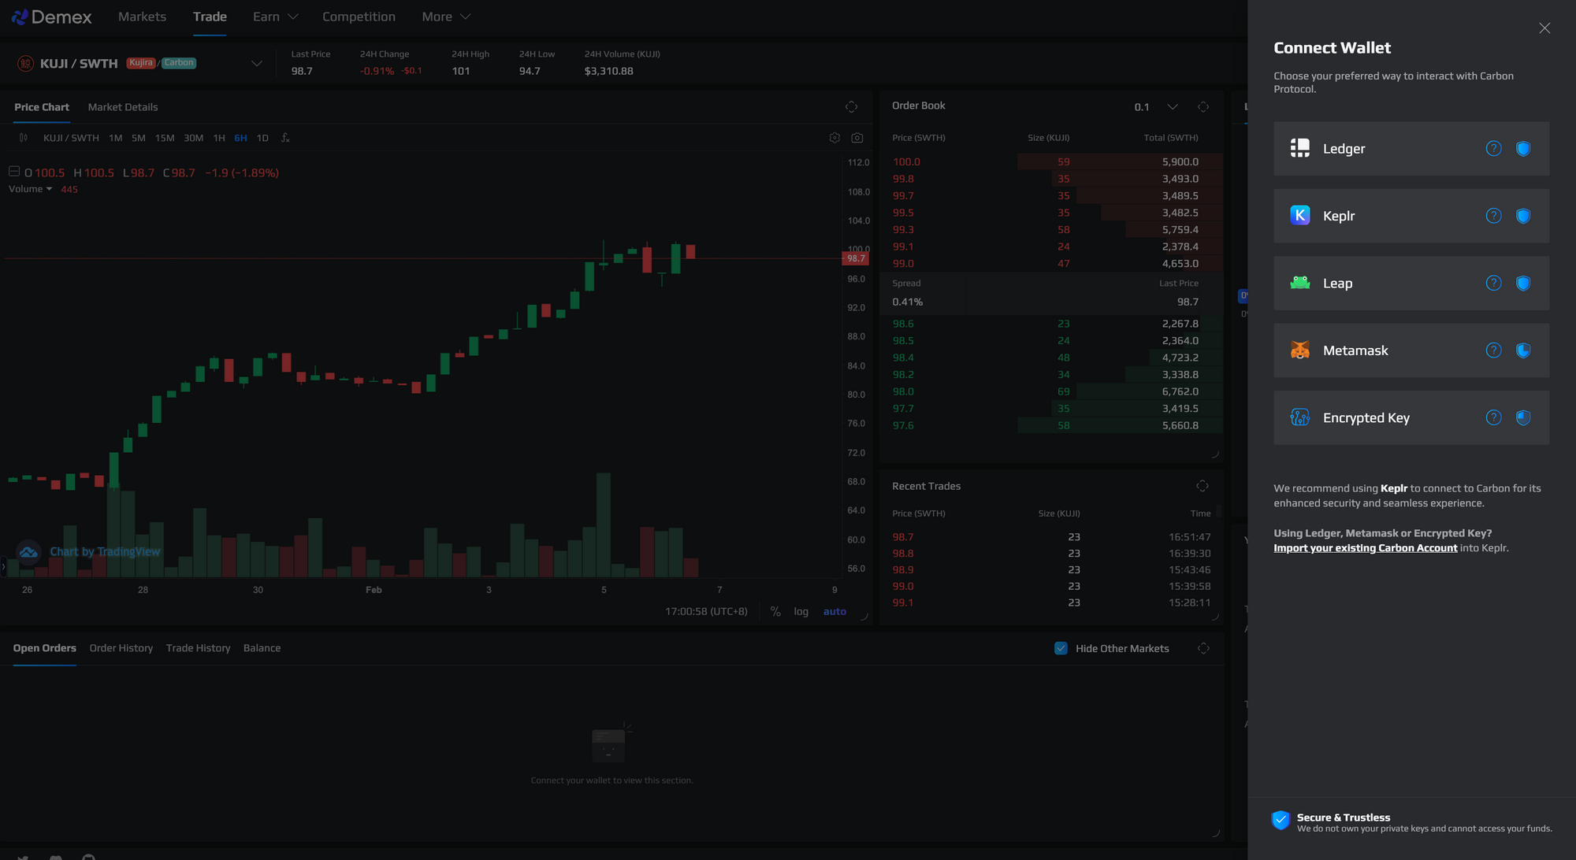Open help info for Metamask

pyautogui.click(x=1493, y=350)
